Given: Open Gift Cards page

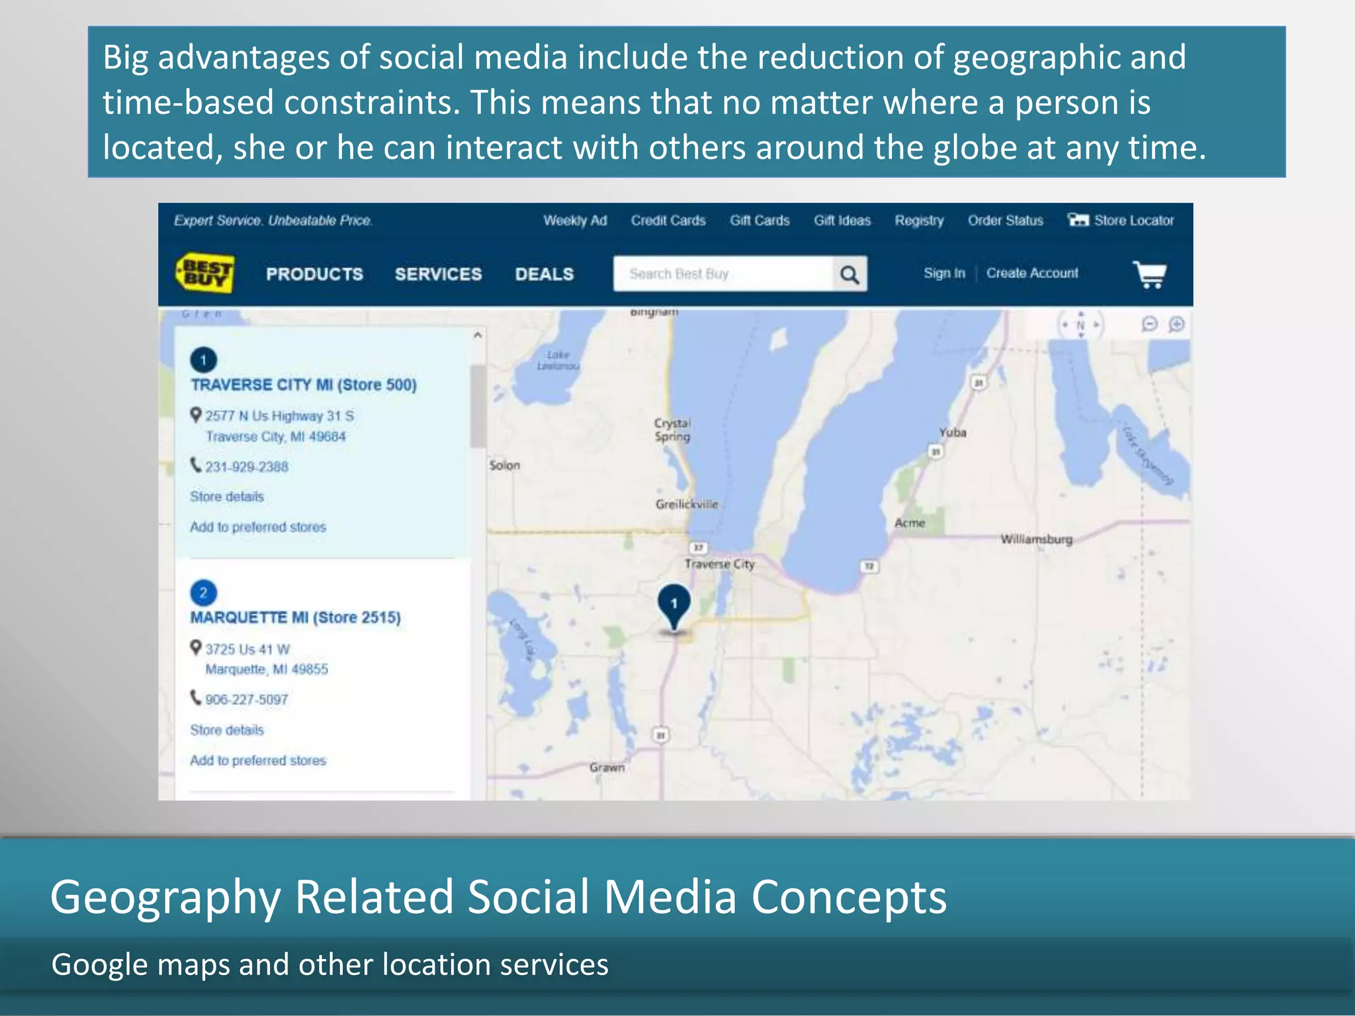Looking at the screenshot, I should (x=760, y=220).
